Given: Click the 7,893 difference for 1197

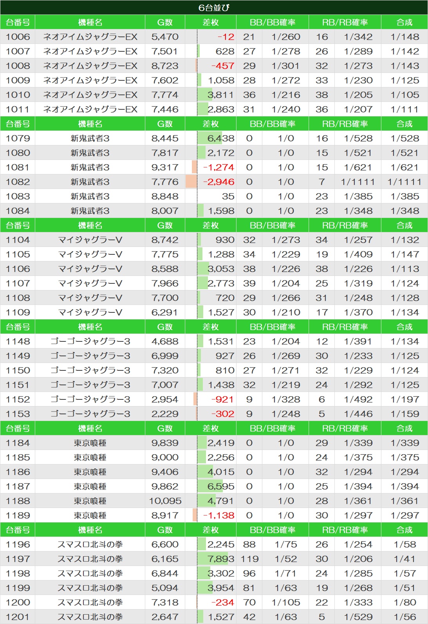Looking at the screenshot, I should pyautogui.click(x=221, y=559).
